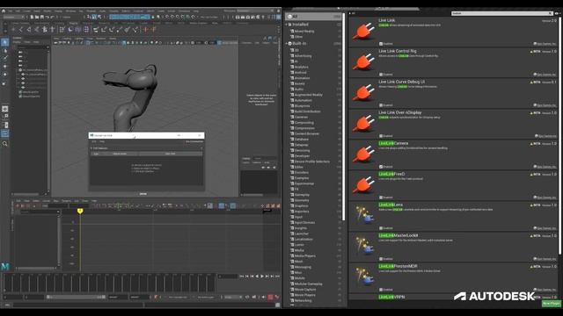Toggle Enabled for LiveLinkLens plugin

pyautogui.click(x=381, y=228)
